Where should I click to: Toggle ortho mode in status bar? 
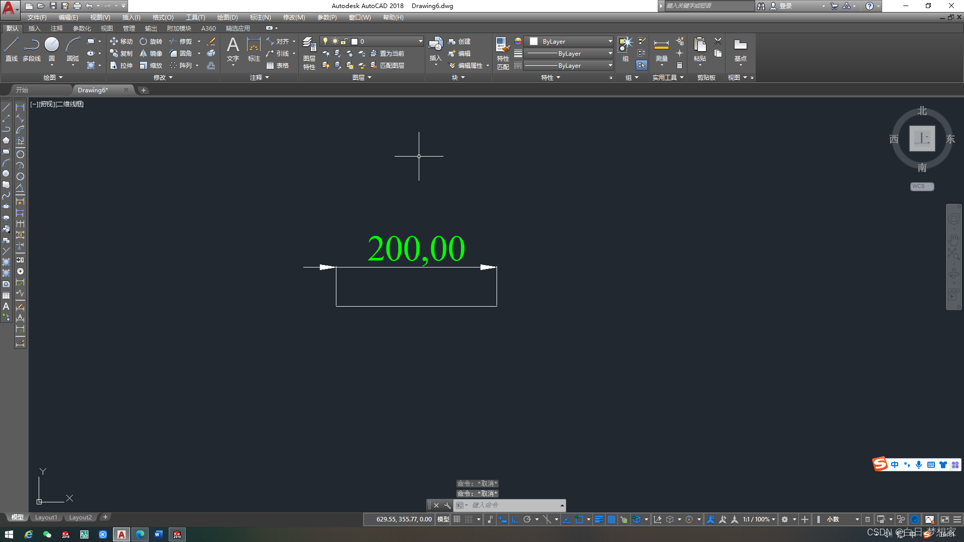515,519
